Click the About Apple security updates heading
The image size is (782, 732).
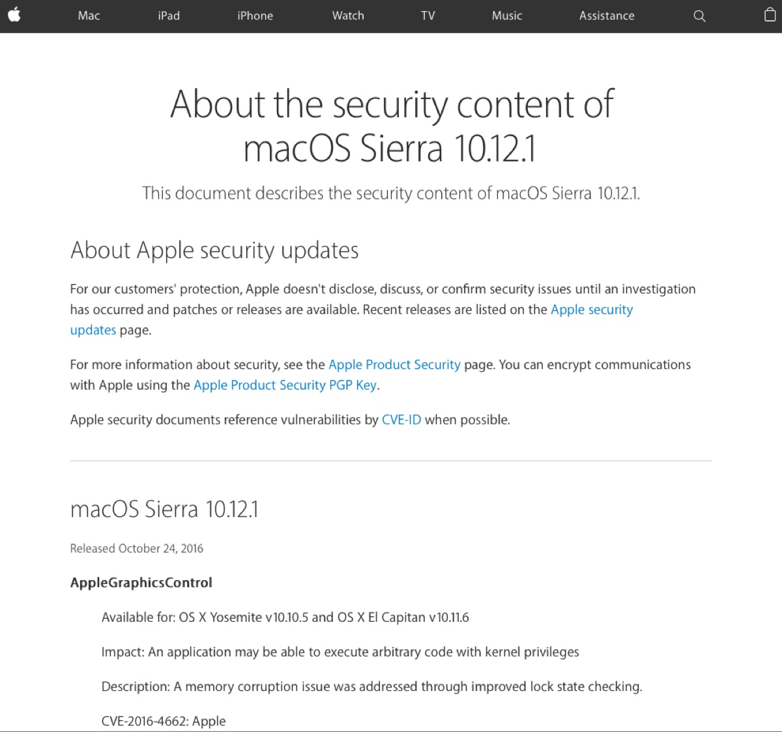[214, 250]
